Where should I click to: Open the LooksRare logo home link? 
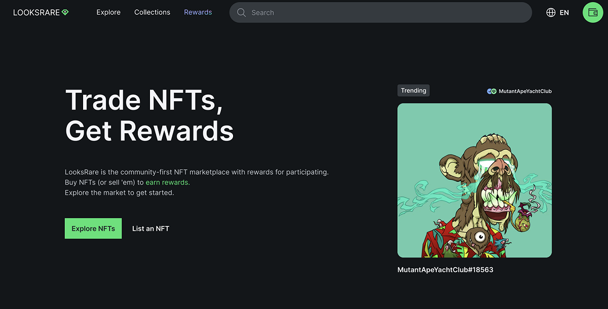[x=41, y=12]
